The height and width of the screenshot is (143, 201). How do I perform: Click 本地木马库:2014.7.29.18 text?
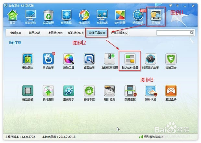click(x=59, y=137)
